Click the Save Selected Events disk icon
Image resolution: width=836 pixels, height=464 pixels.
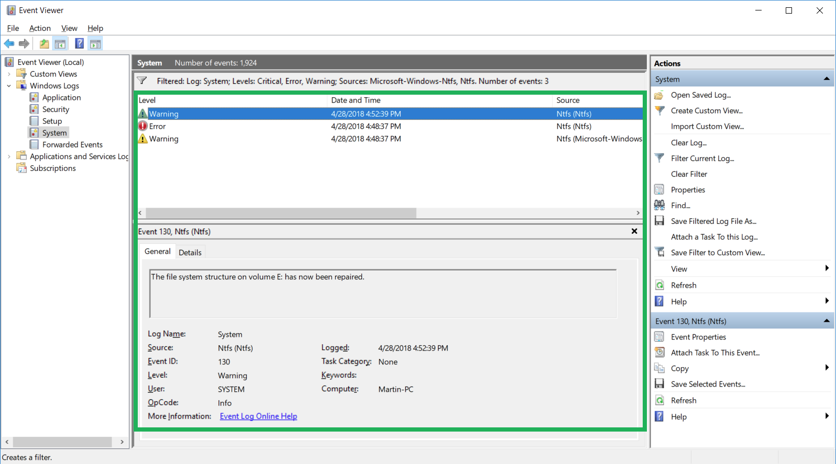[x=659, y=384]
